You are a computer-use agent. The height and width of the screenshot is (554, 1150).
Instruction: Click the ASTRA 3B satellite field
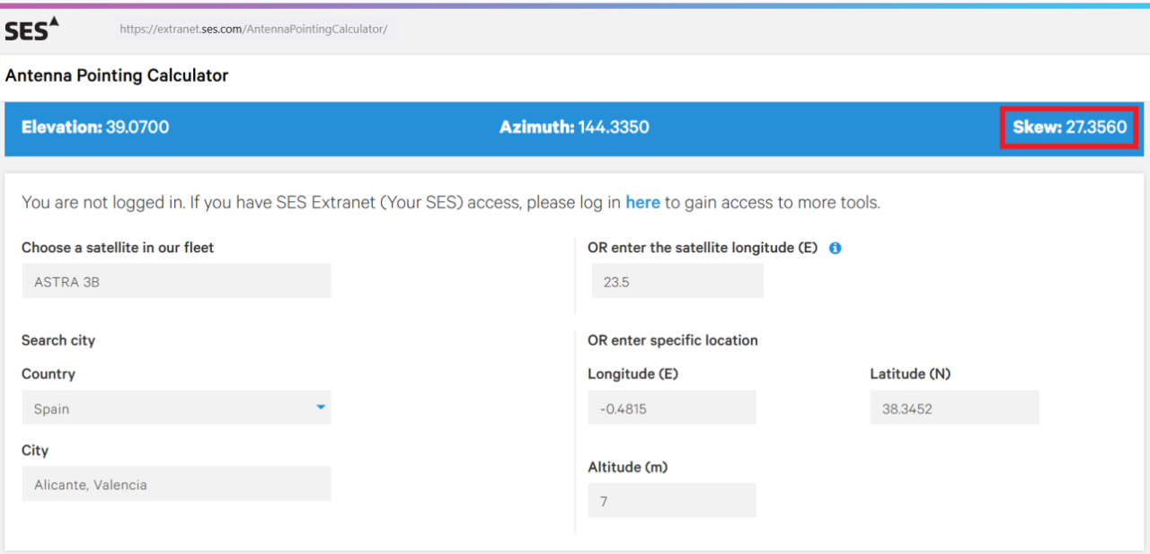[176, 281]
